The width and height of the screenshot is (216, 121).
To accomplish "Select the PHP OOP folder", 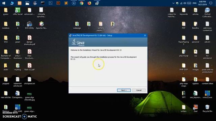I will tap(184, 67).
